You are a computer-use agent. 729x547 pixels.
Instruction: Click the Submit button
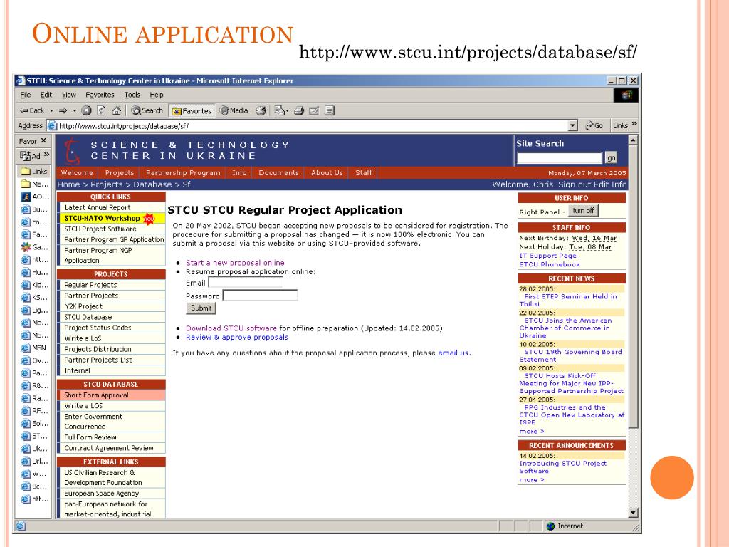[201, 308]
